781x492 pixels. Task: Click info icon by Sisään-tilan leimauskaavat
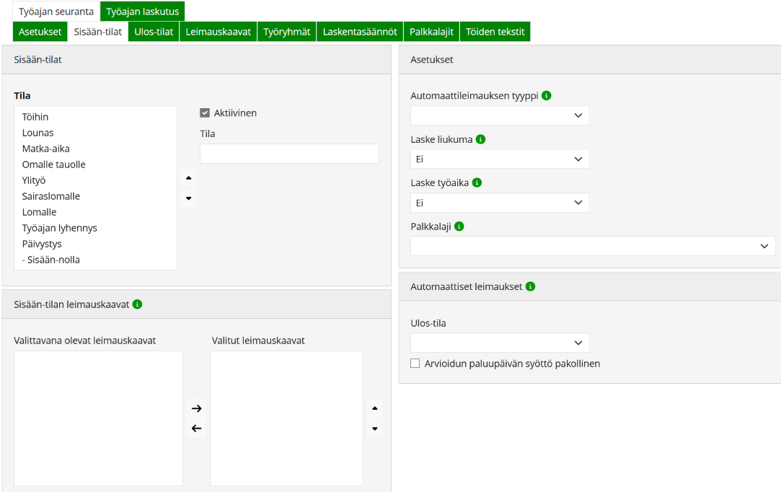(138, 304)
